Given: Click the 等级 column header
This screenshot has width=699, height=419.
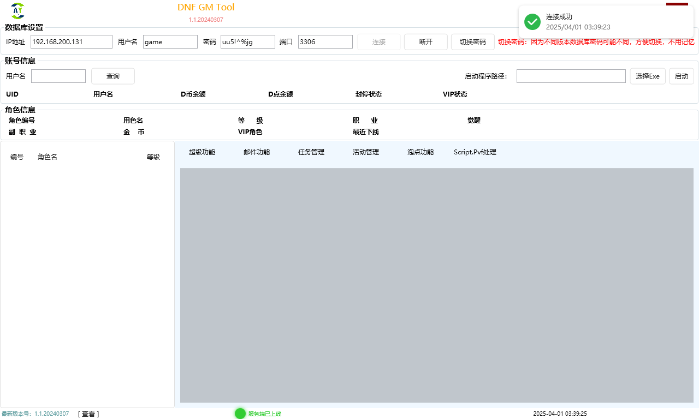Looking at the screenshot, I should click(153, 157).
